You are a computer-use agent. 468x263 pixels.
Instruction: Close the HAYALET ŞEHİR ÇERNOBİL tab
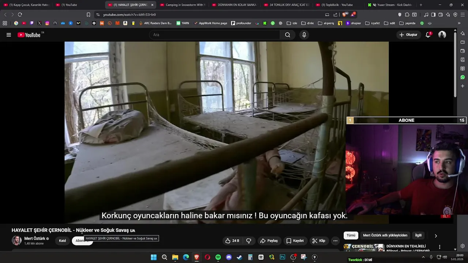pyautogui.click(x=152, y=5)
